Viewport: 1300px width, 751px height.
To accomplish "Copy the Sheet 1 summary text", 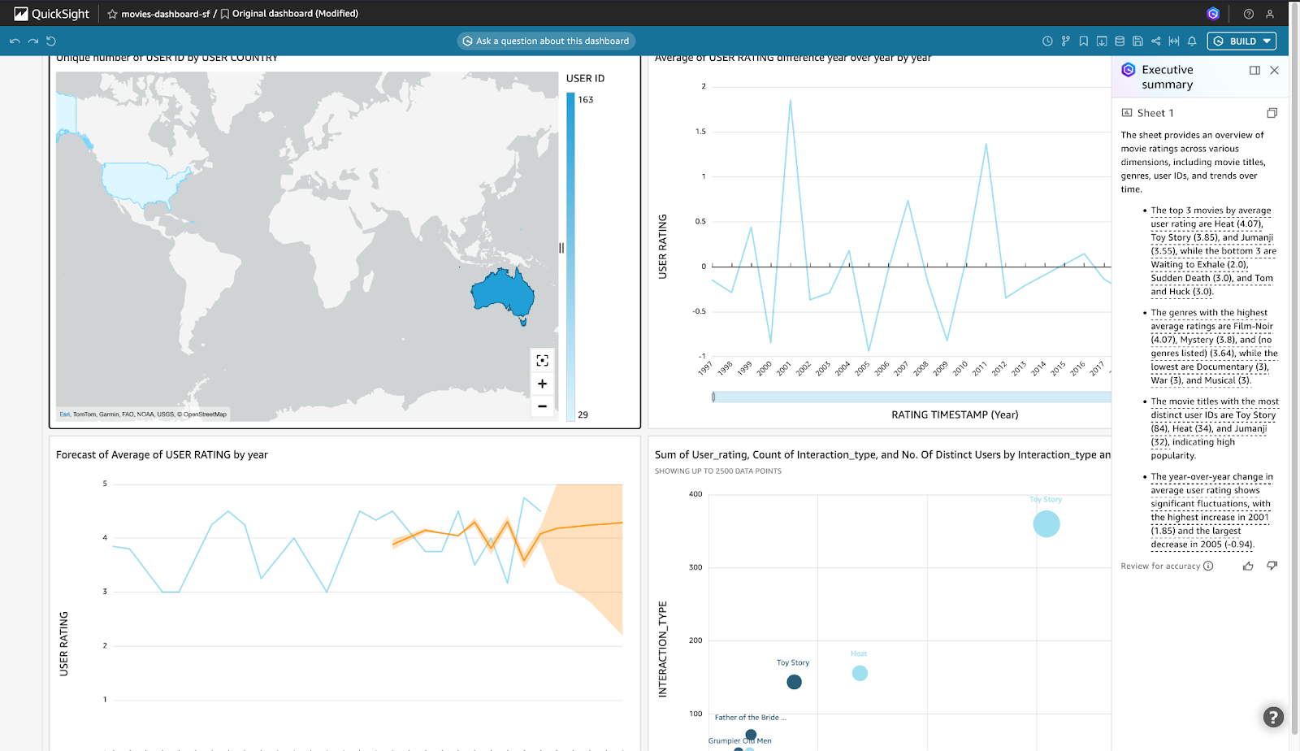I will [x=1272, y=113].
